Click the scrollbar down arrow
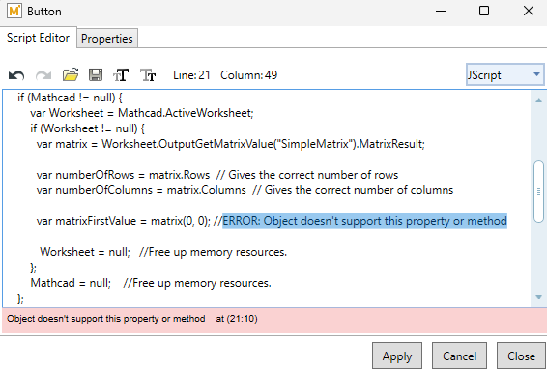 pos(538,297)
